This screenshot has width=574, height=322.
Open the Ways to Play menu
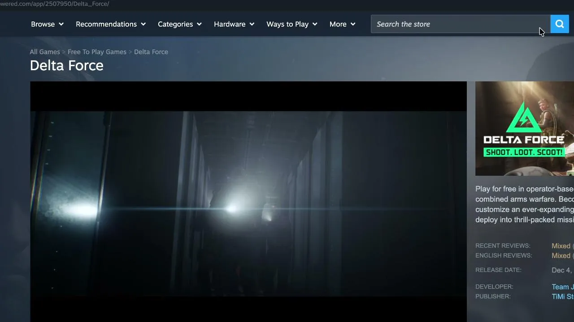(292, 24)
